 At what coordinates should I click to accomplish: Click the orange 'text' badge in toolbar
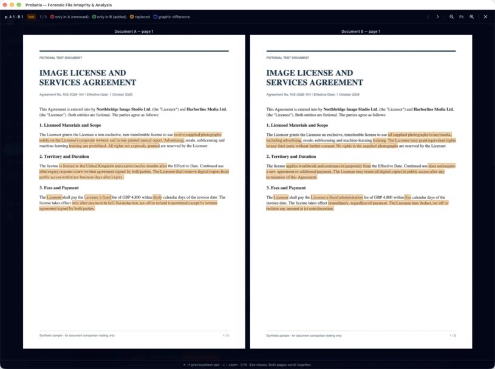31,17
